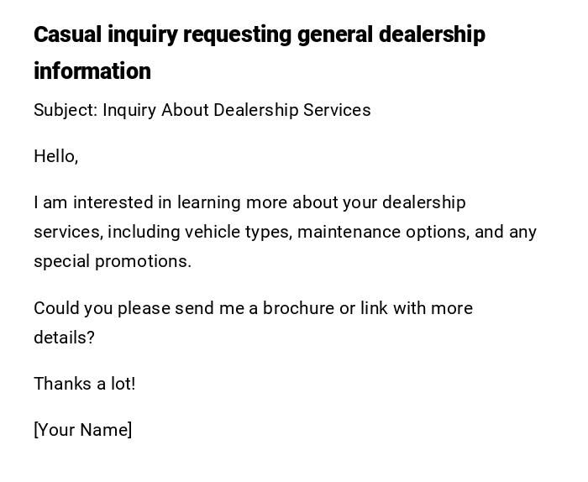Click the word "learning" in first paragraph
Image resolution: width=588 pixels, height=482 pixels.
click(208, 202)
